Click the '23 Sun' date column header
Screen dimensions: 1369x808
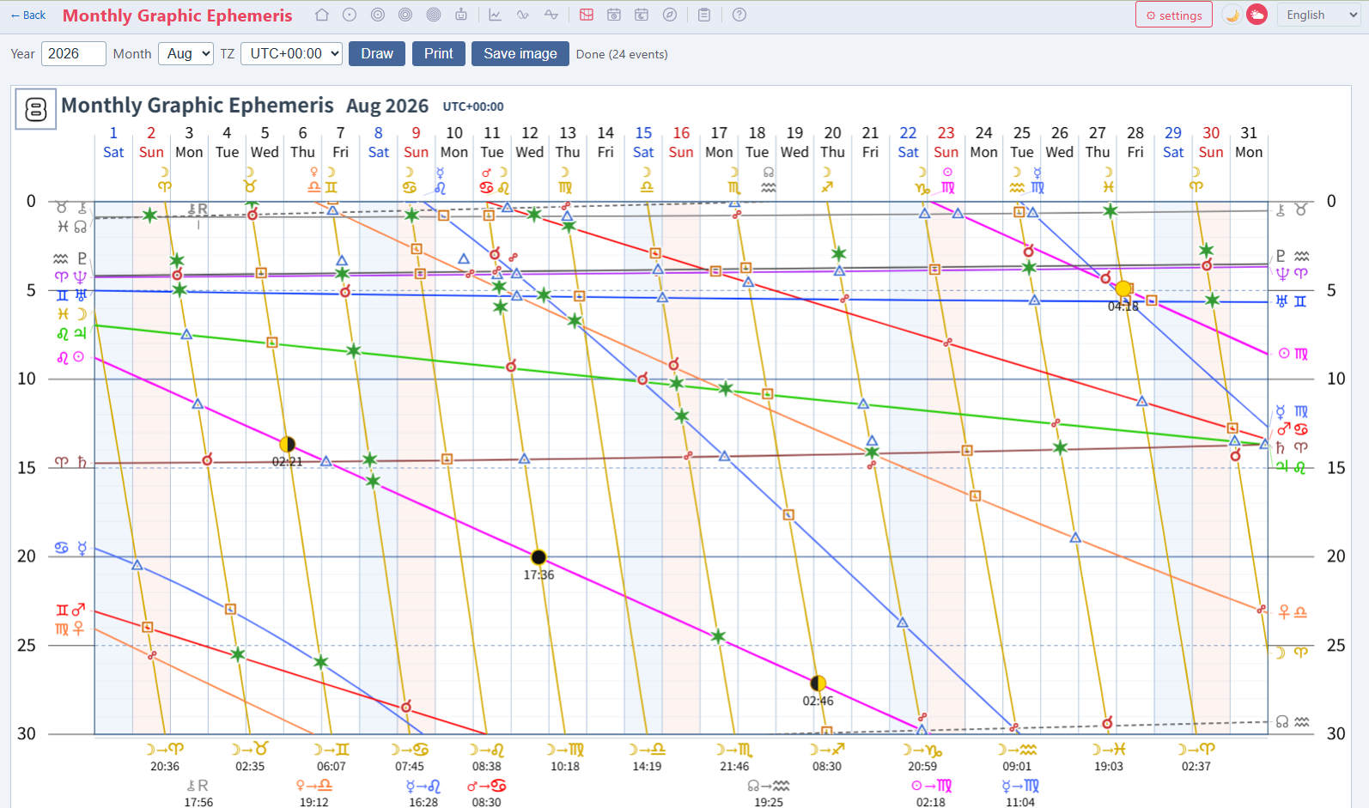click(946, 143)
